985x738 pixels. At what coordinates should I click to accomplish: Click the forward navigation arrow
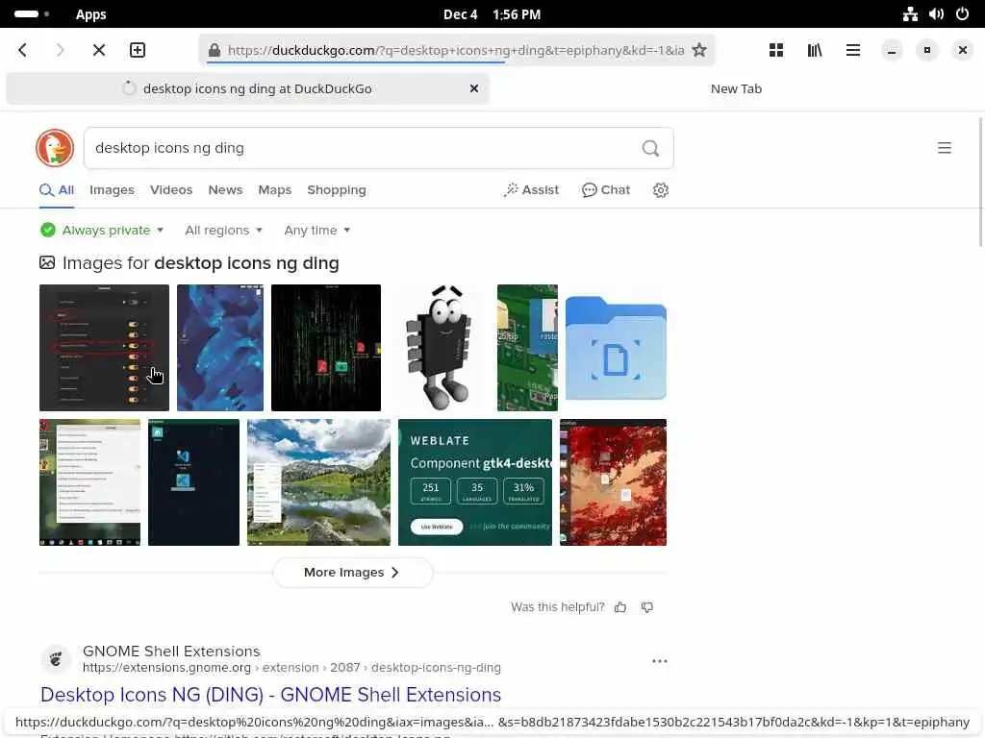pyautogui.click(x=61, y=50)
